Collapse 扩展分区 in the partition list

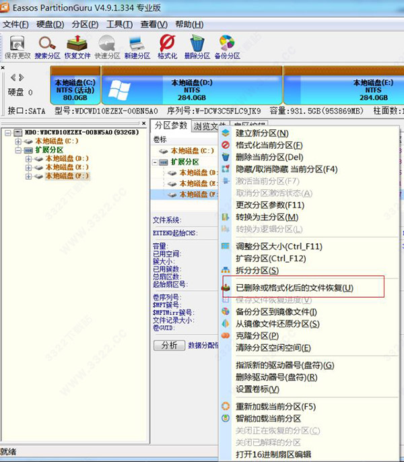click(155, 162)
